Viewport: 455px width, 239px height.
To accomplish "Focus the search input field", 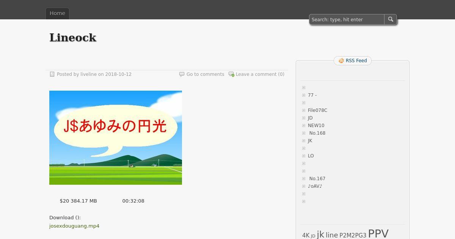I will point(347,19).
